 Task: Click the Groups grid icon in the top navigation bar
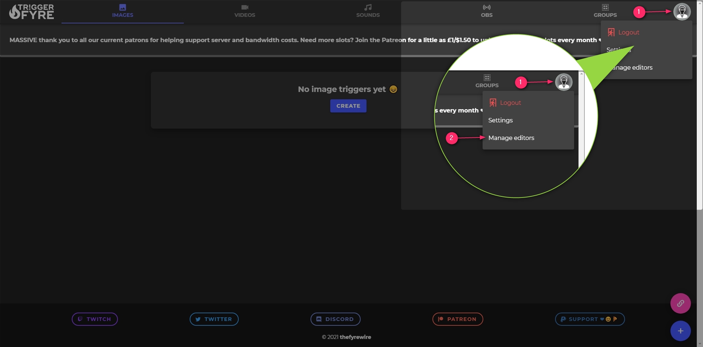[x=605, y=7]
